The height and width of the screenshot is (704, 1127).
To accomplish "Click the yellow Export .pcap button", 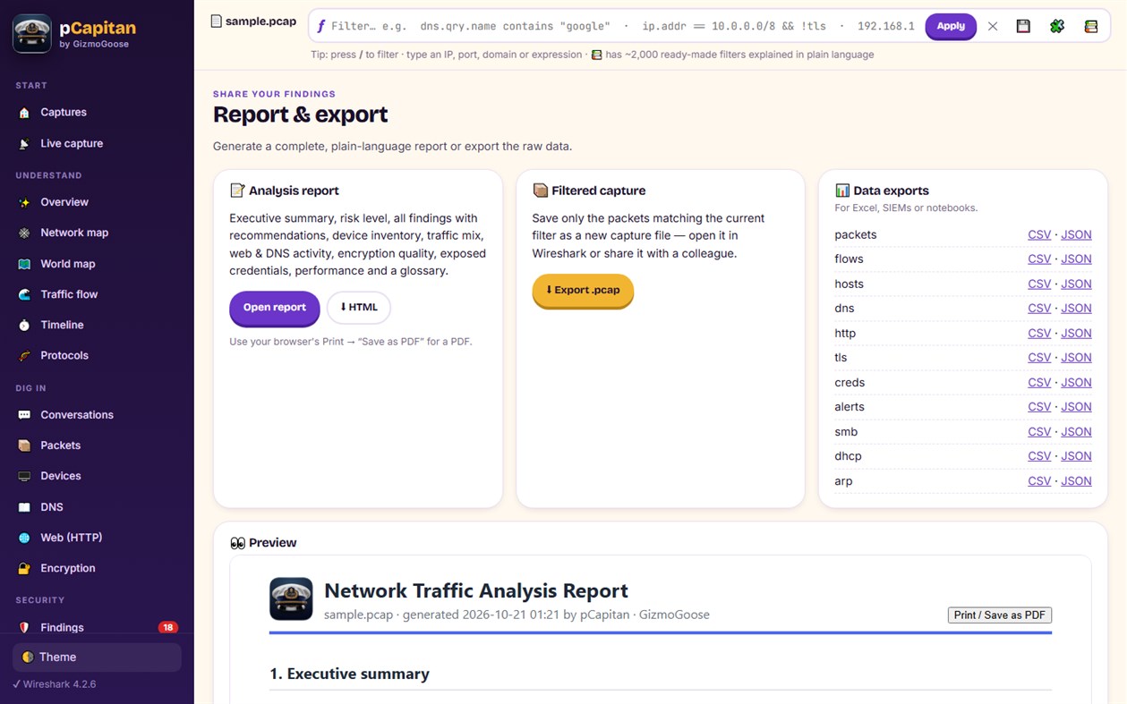I will pyautogui.click(x=583, y=291).
